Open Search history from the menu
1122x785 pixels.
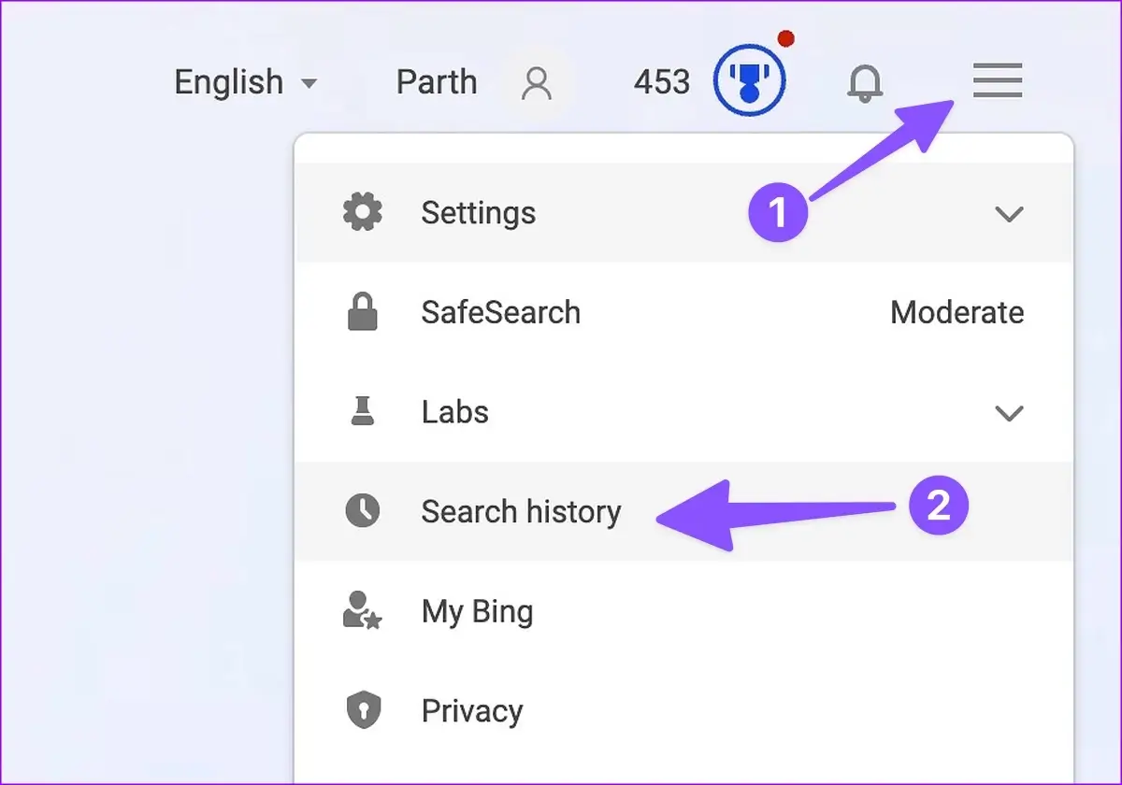click(x=684, y=511)
